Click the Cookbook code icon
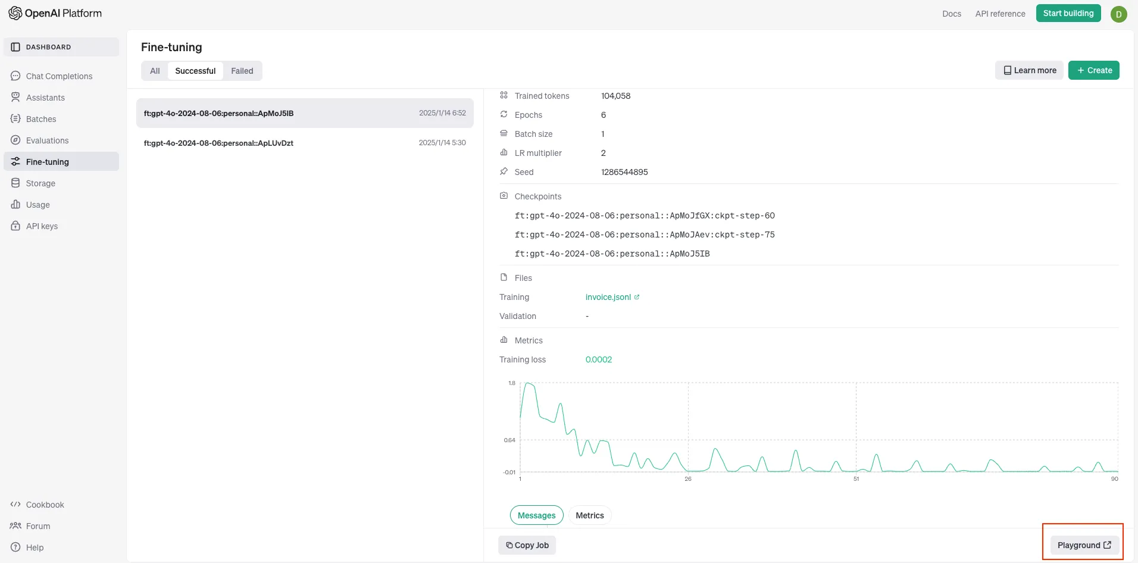This screenshot has width=1138, height=563. tap(15, 504)
